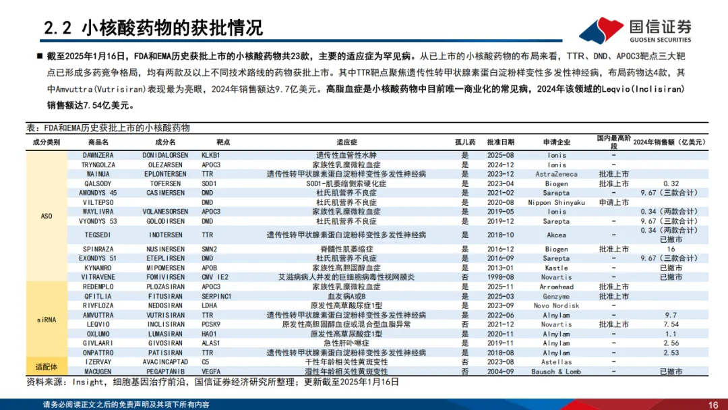Click the "Novo Nordisk" company cell
This screenshot has width=728, height=410.
tap(556, 305)
